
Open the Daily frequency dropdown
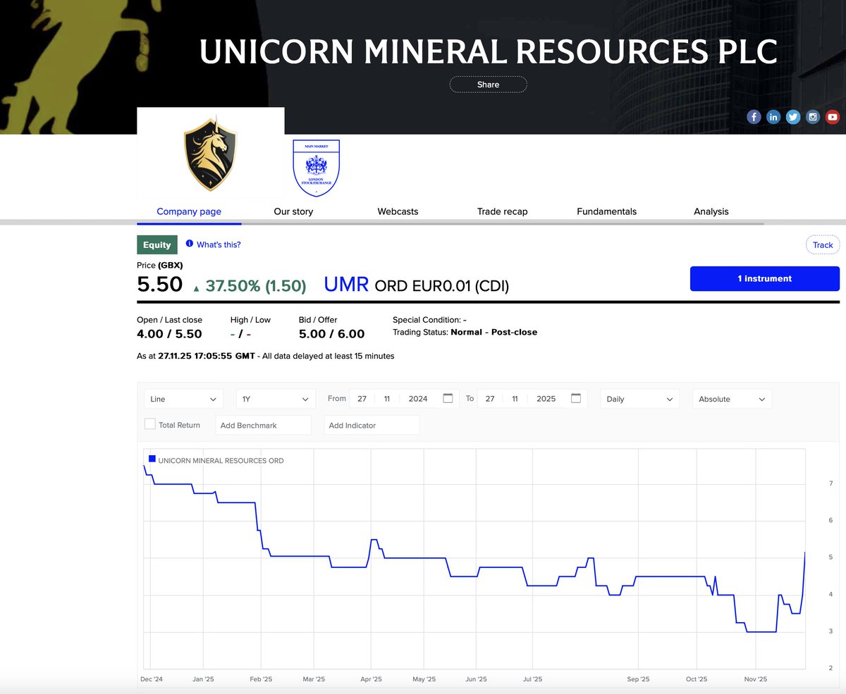click(639, 398)
